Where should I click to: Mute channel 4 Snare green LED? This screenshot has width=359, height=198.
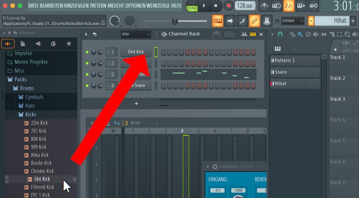pos(87,86)
